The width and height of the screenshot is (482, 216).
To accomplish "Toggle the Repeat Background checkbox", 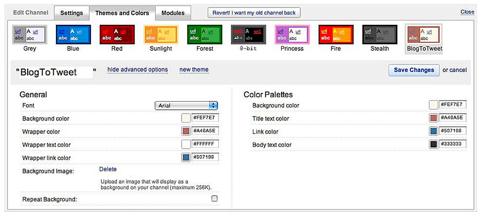I will point(214,198).
